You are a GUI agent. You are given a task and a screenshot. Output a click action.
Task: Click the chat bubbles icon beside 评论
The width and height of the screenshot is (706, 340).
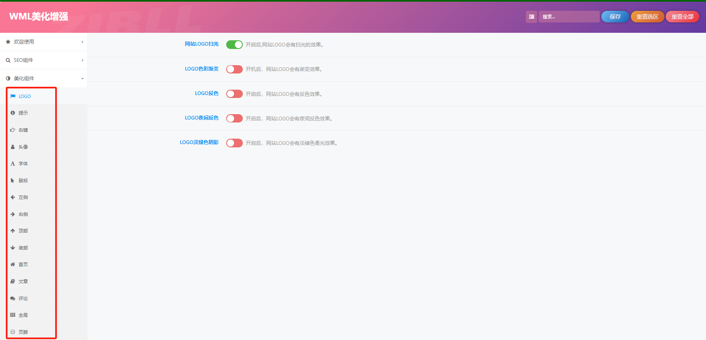point(13,298)
